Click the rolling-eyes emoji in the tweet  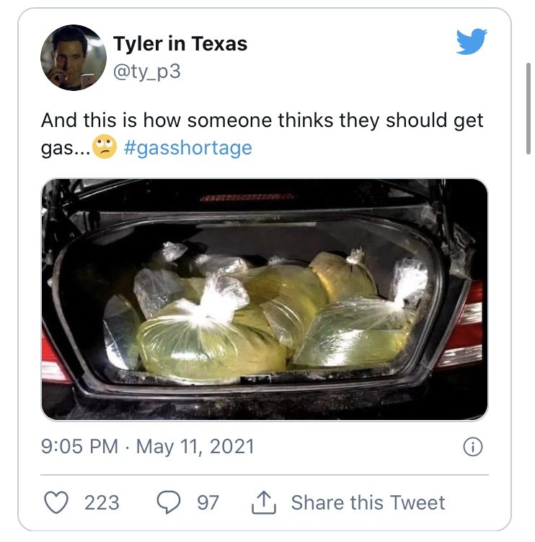(105, 147)
